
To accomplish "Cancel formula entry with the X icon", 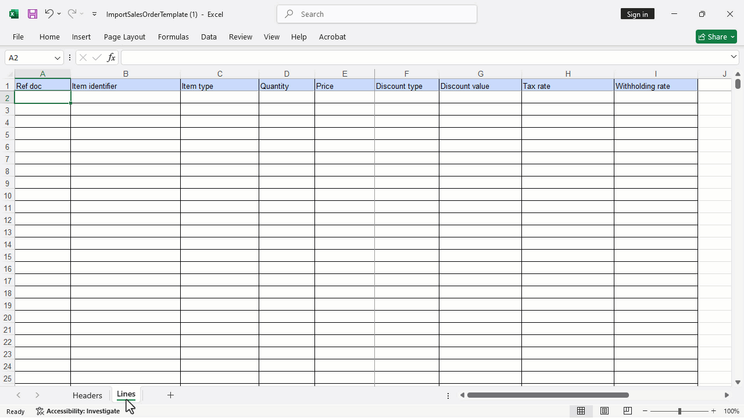I will [x=83, y=57].
